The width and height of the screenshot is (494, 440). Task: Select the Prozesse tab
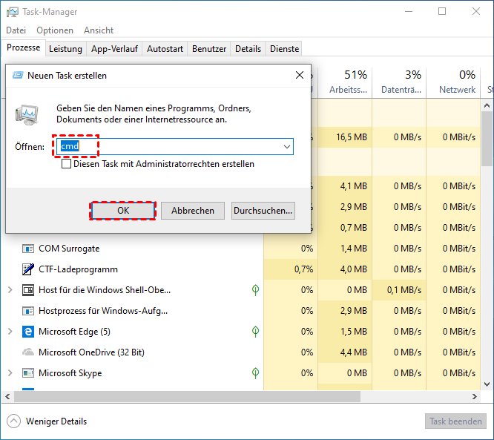[23, 47]
